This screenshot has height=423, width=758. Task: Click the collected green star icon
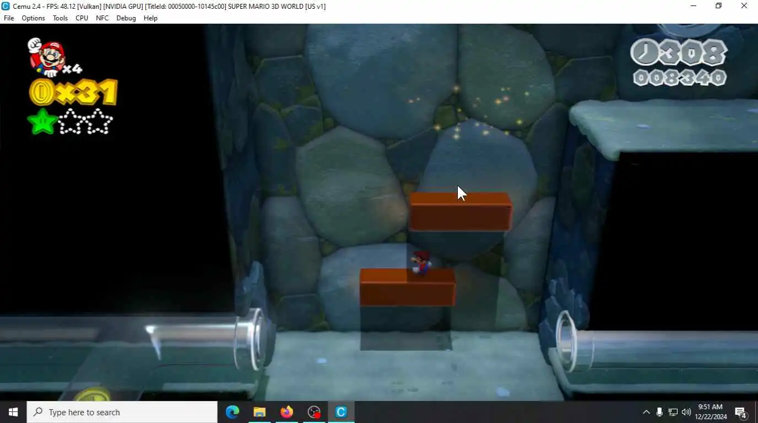(42, 122)
